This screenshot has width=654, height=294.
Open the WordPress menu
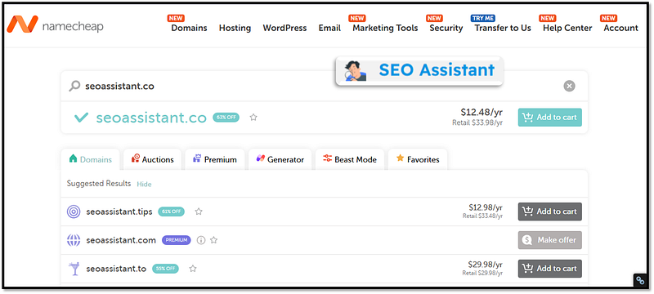(284, 28)
